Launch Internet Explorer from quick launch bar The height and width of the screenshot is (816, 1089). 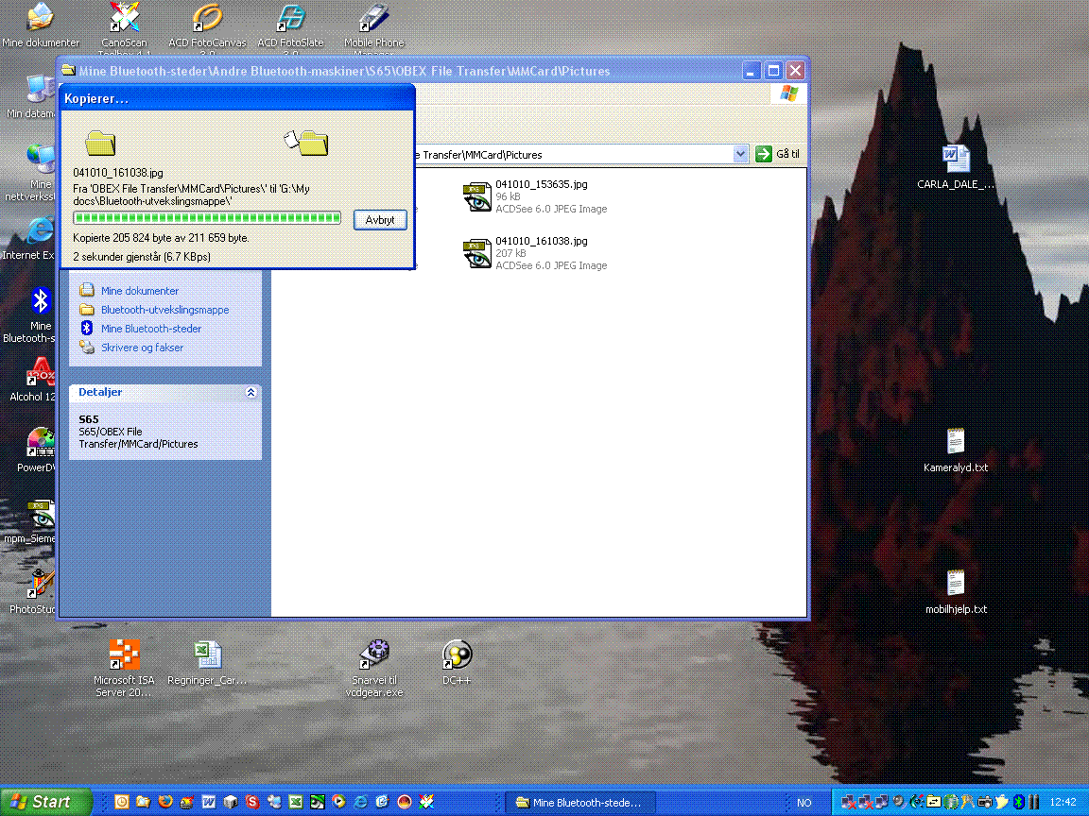(360, 802)
